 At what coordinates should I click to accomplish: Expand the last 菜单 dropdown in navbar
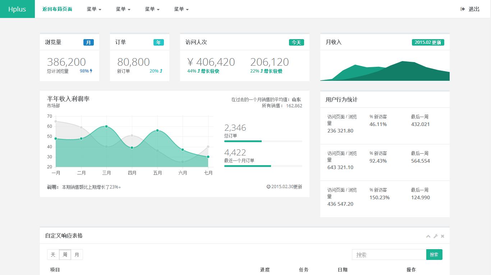[x=181, y=9]
